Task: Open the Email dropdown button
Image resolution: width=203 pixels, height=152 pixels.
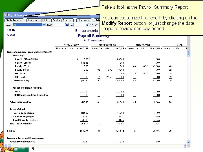Action: (x=56, y=20)
